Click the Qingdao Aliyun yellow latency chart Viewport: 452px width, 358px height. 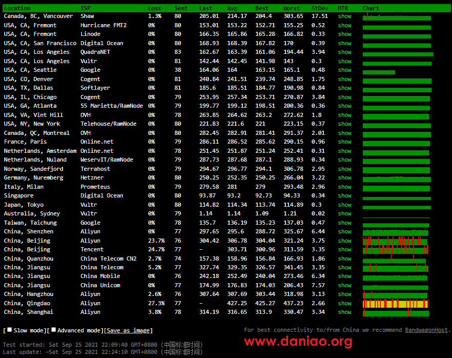(395, 304)
